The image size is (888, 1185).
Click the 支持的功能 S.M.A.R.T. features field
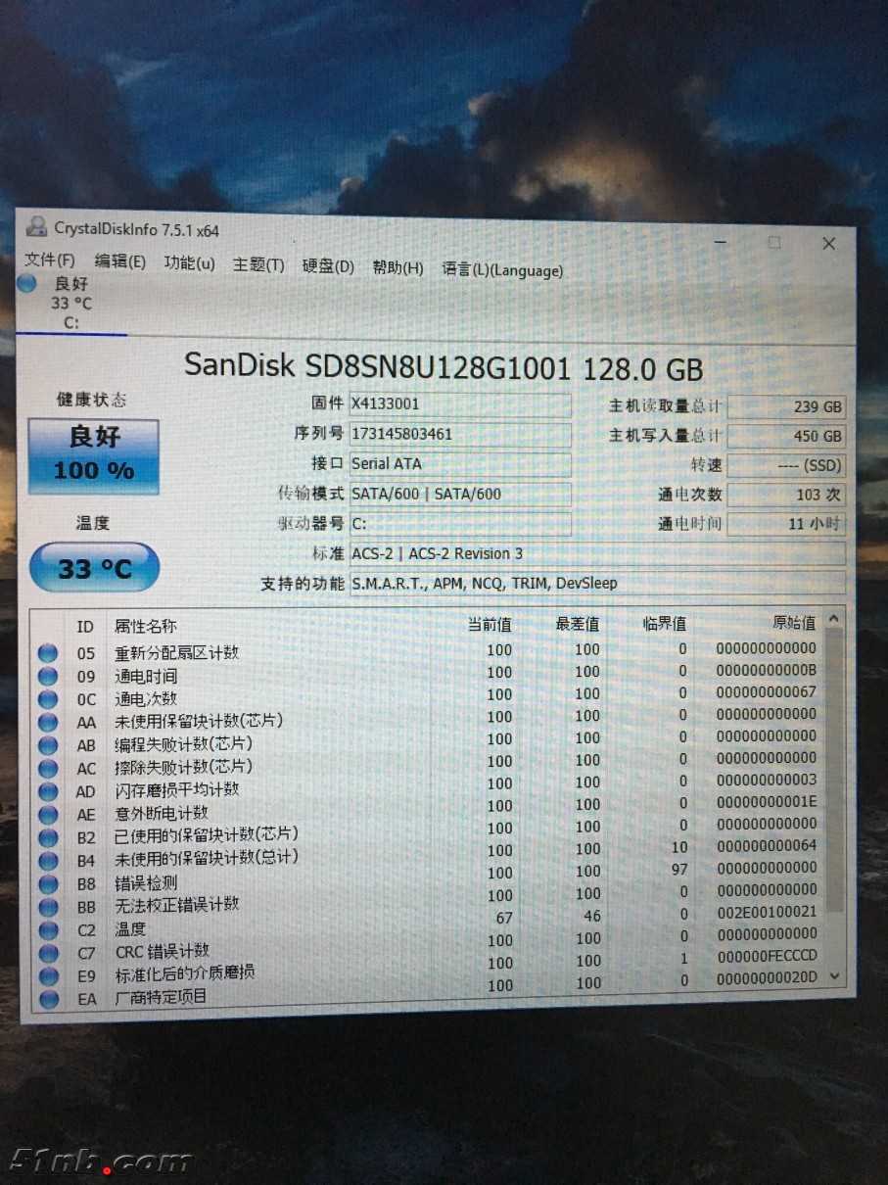597,583
